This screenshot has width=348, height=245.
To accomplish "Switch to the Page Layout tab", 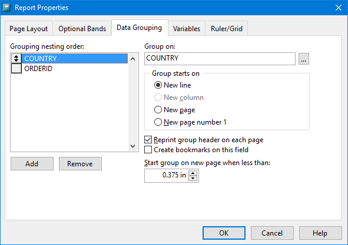I will [x=29, y=28].
